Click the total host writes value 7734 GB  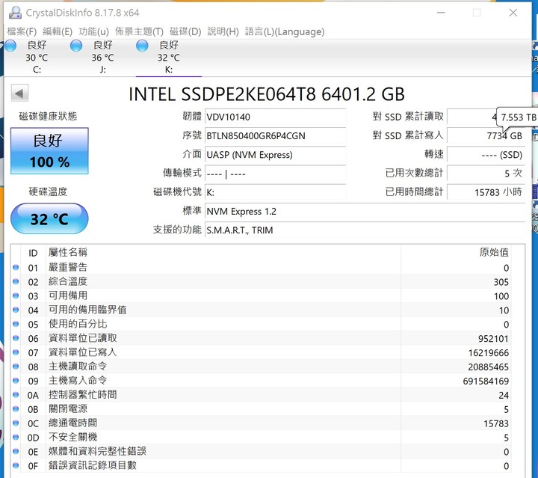(486, 136)
